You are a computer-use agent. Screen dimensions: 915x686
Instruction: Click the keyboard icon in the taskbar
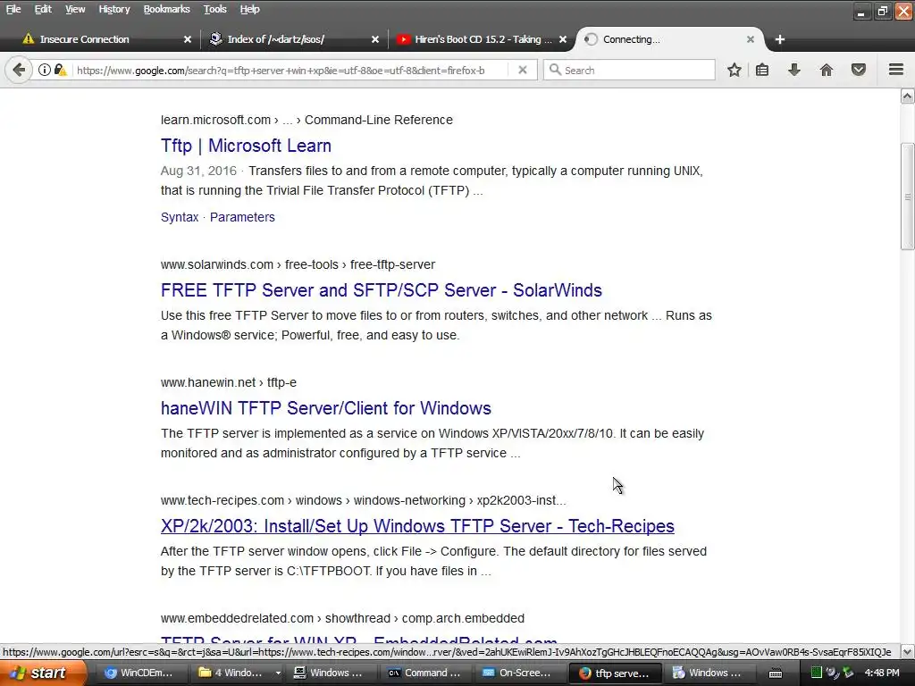click(776, 673)
